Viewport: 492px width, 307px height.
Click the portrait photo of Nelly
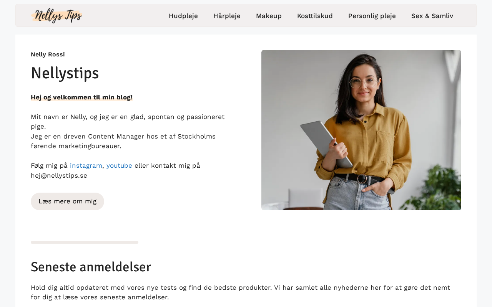pos(361,130)
